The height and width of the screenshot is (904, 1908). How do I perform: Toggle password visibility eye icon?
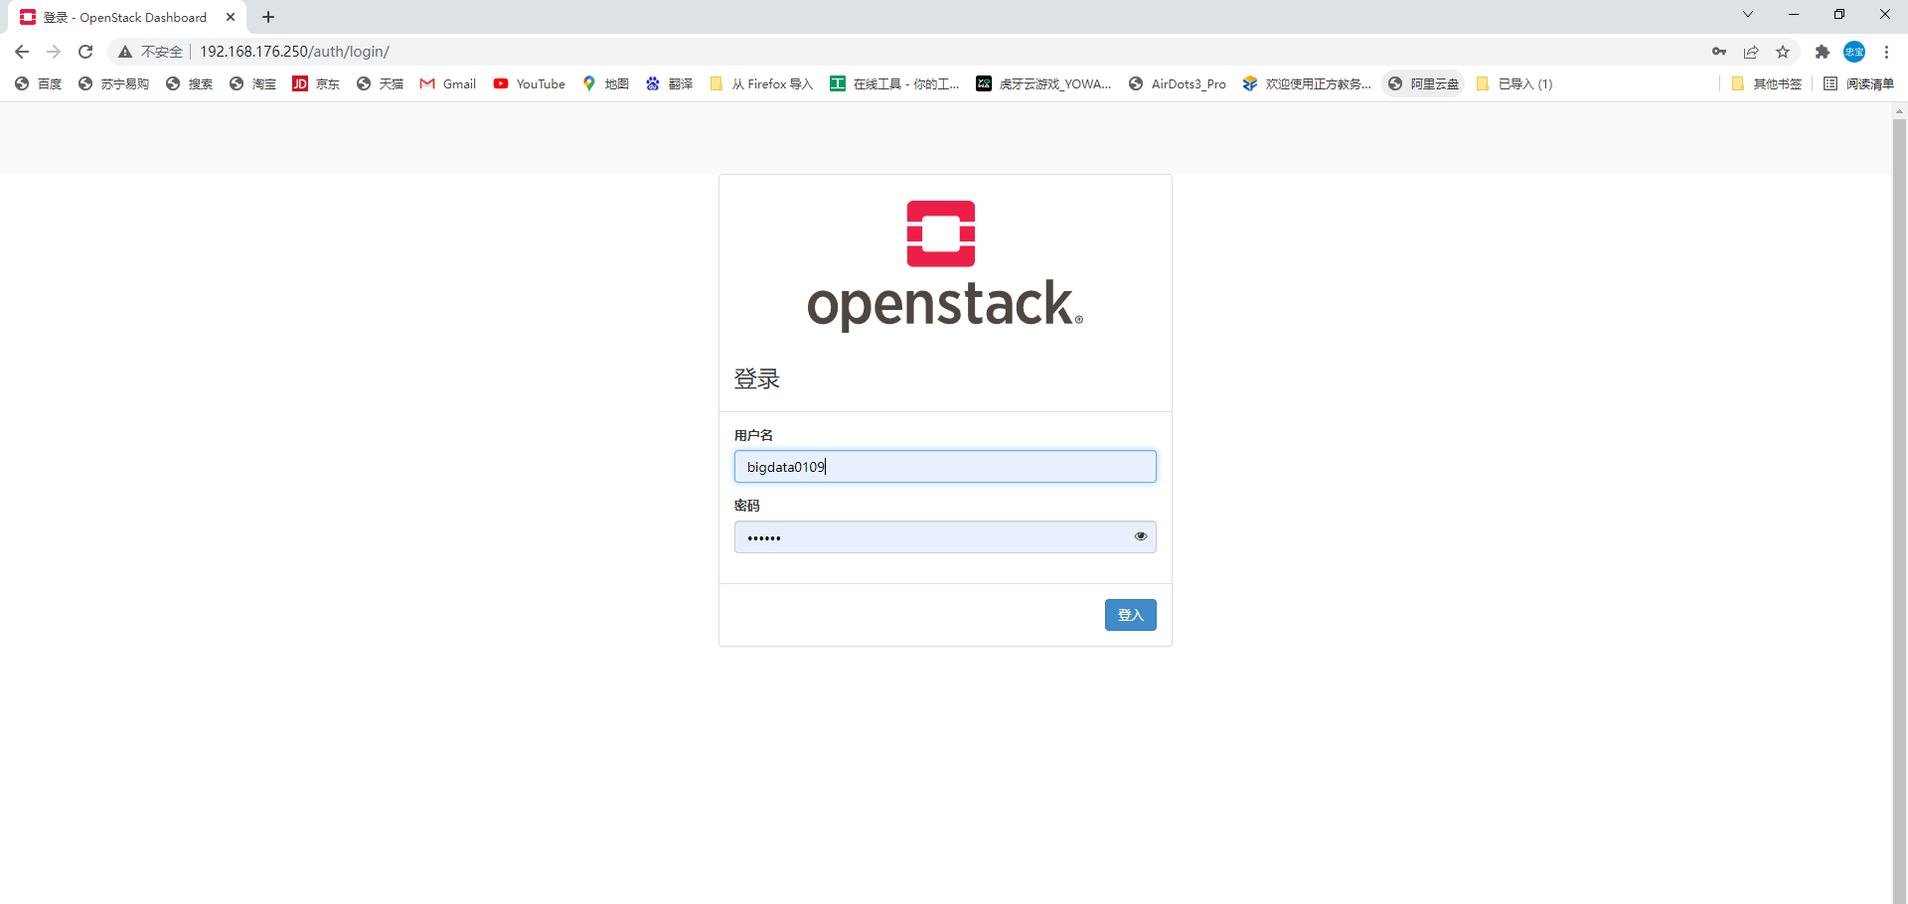tap(1141, 536)
